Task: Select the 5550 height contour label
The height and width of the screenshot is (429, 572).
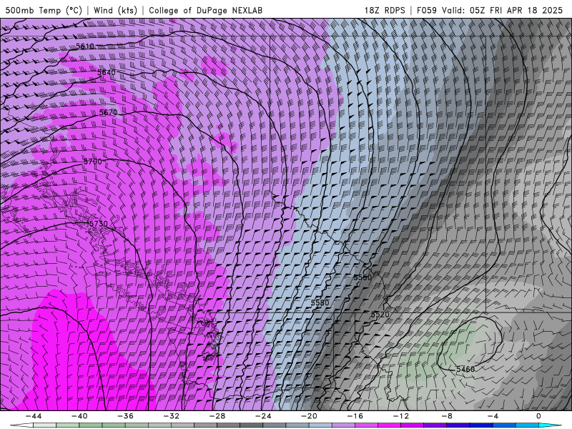Action: pyautogui.click(x=363, y=277)
